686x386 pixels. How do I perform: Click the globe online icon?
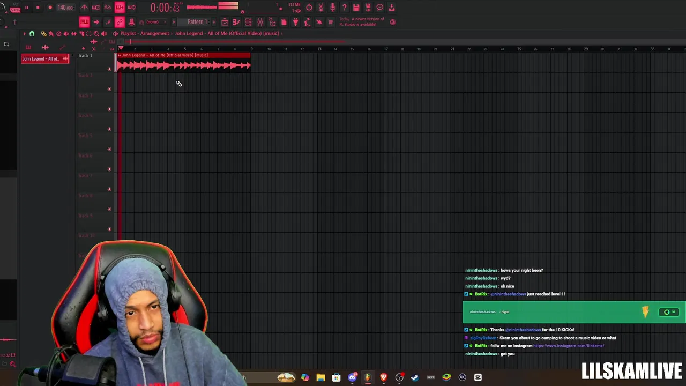[x=392, y=22]
